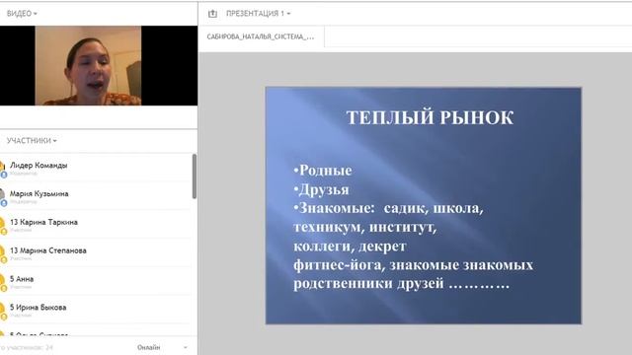Select participant 13 Марина Степанова
Viewport: 632px width, 355px height.
point(95,253)
